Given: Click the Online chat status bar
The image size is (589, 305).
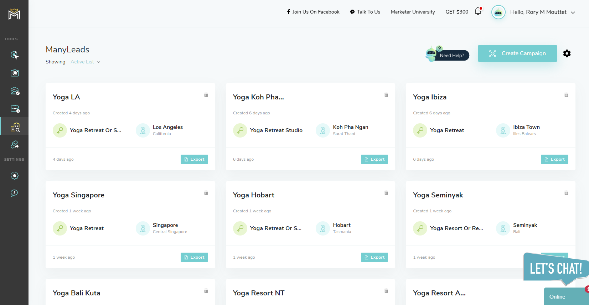Looking at the screenshot, I should click(567, 296).
